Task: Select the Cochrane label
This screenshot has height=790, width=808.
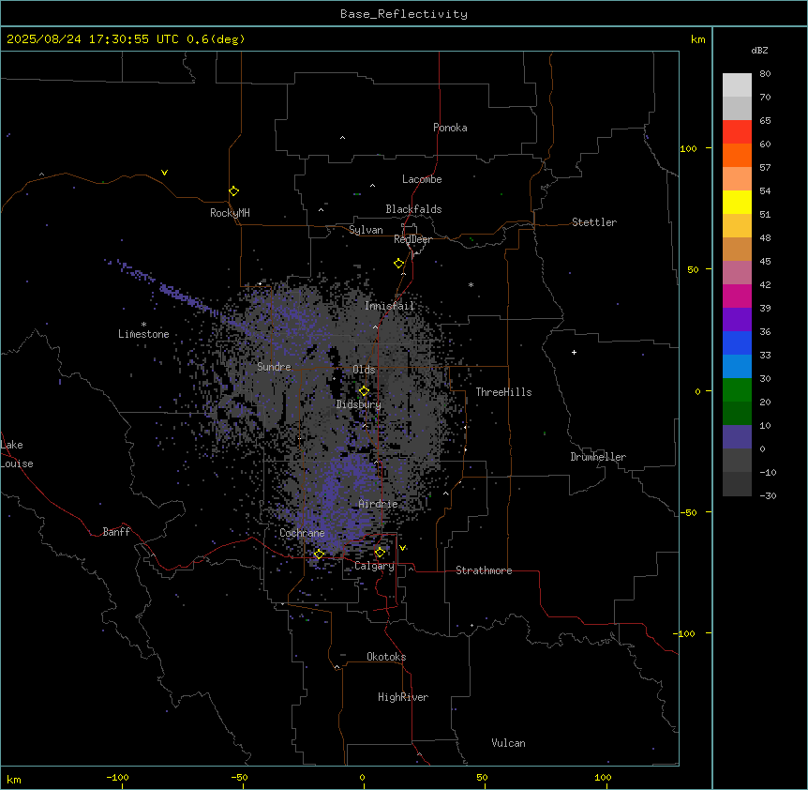Action: (302, 533)
